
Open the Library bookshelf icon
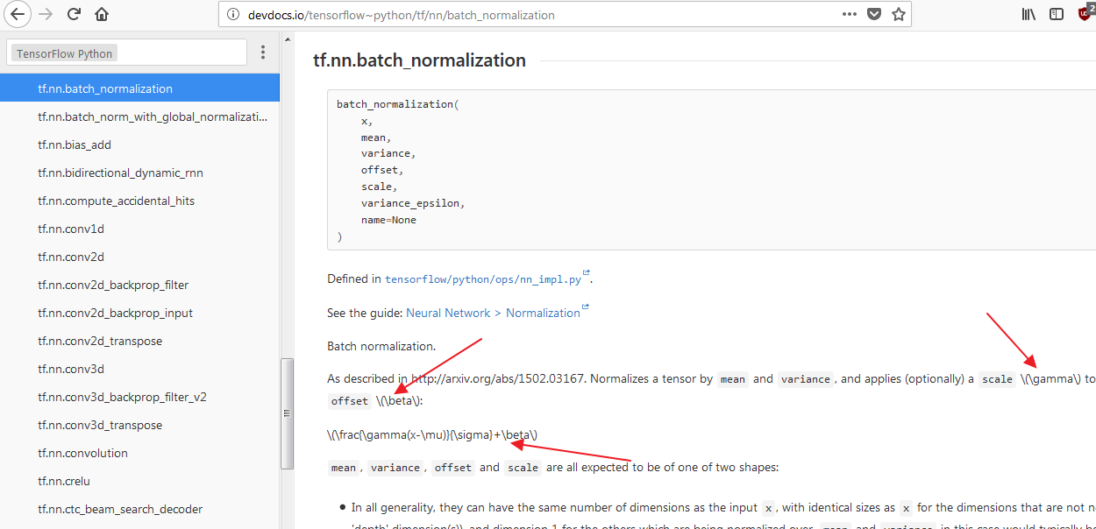(1030, 15)
